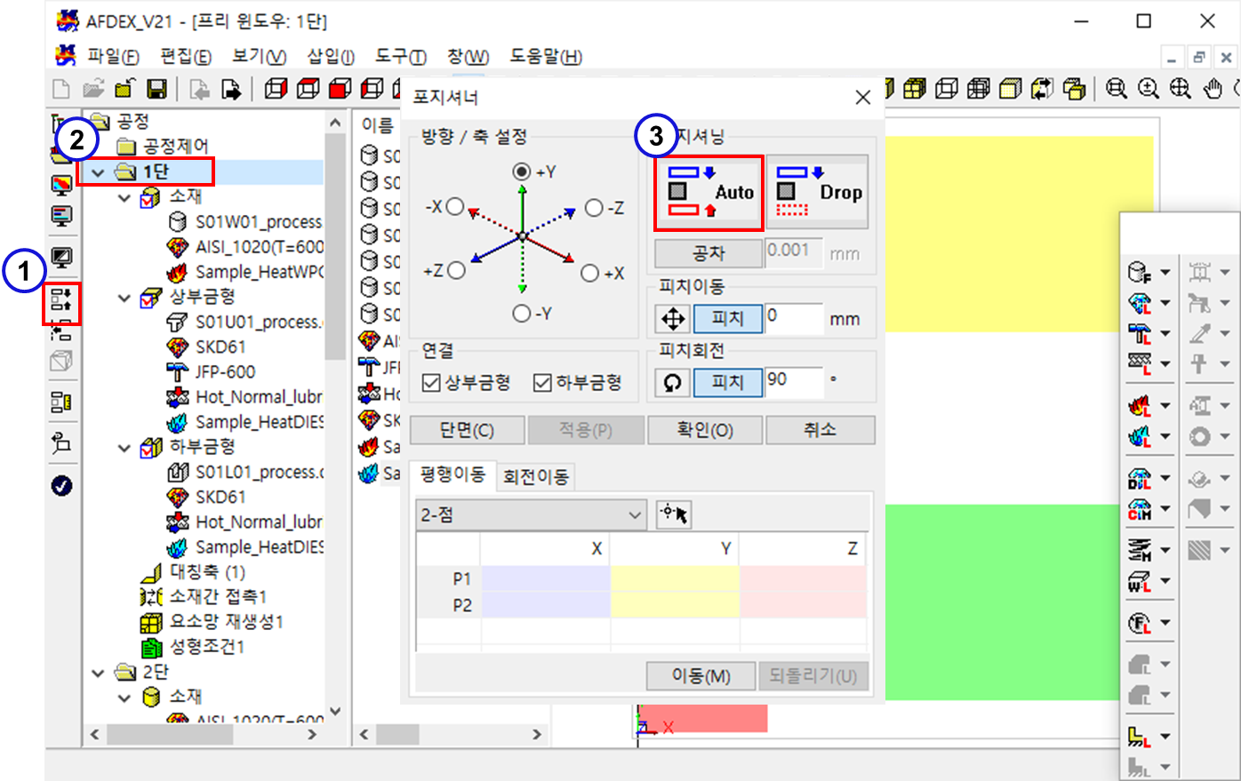This screenshot has height=781, width=1241.
Task: Select the +Y direction radio button
Action: pos(522,171)
